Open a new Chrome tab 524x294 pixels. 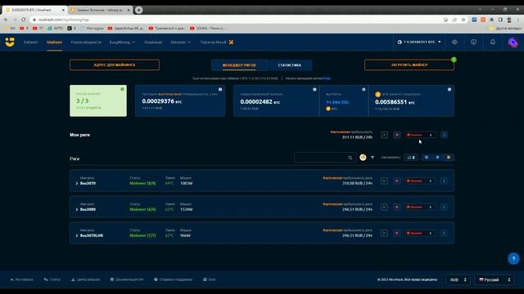coord(138,10)
